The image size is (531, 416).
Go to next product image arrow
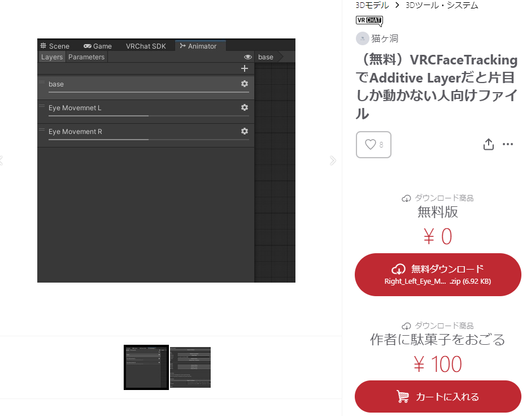333,161
